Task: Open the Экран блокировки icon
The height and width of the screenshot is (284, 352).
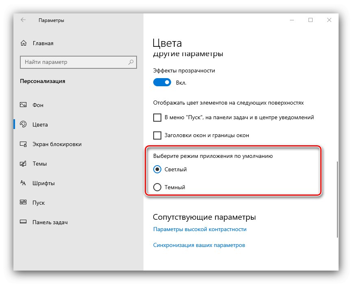Action: click(x=24, y=144)
